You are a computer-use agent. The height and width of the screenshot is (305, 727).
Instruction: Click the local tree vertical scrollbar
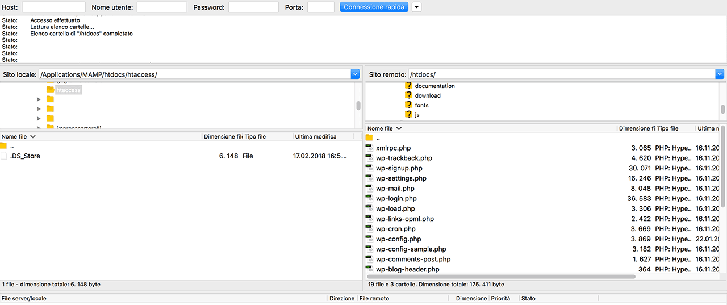pos(358,106)
